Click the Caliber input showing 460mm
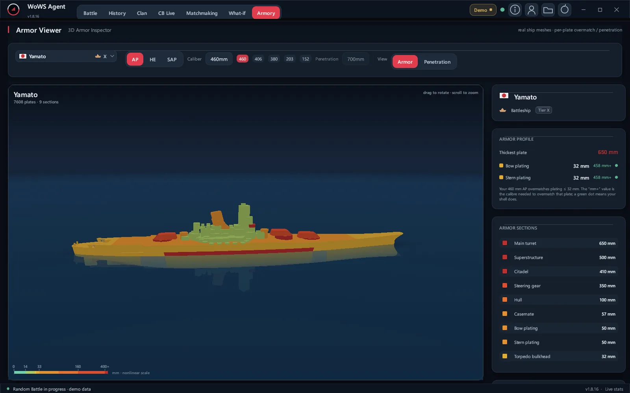This screenshot has height=393, width=630. point(219,59)
